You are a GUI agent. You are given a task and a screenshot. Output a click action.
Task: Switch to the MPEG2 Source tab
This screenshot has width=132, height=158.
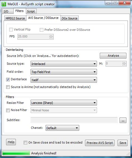point(15,18)
